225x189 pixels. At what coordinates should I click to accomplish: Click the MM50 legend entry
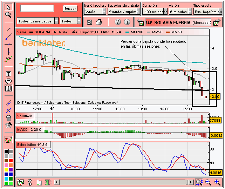174,32
